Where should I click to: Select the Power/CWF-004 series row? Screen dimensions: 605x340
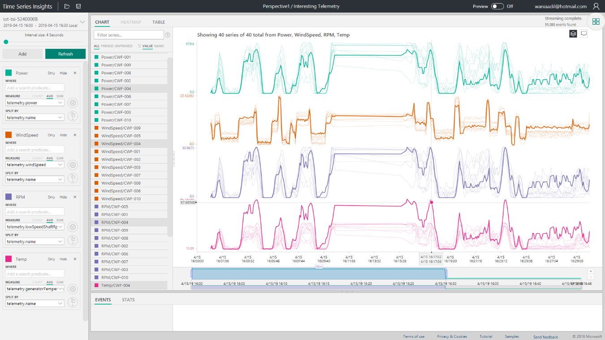(130, 89)
